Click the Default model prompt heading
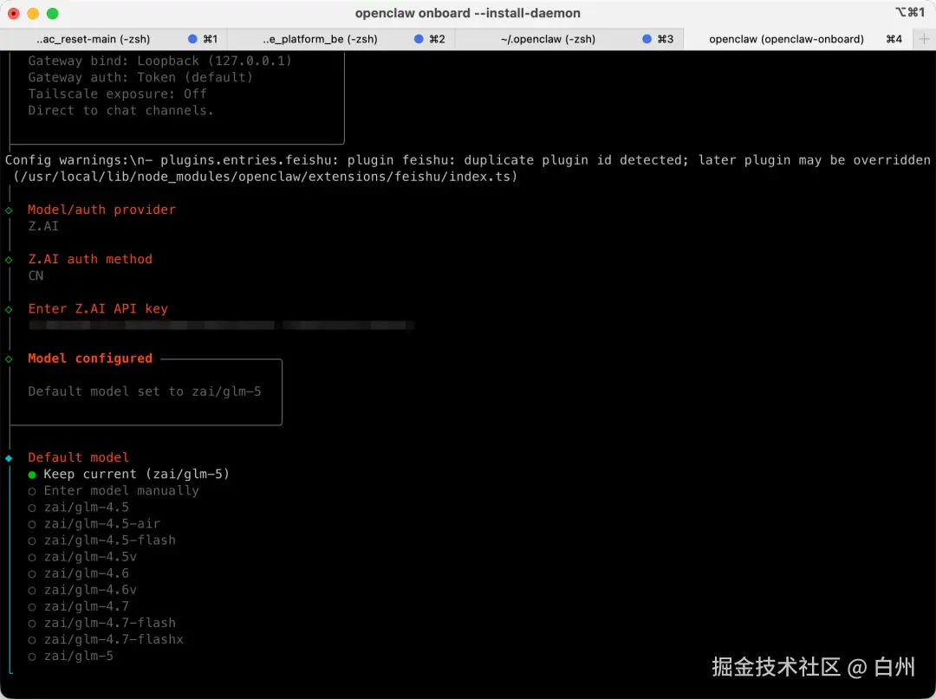936x699 pixels. pos(78,457)
